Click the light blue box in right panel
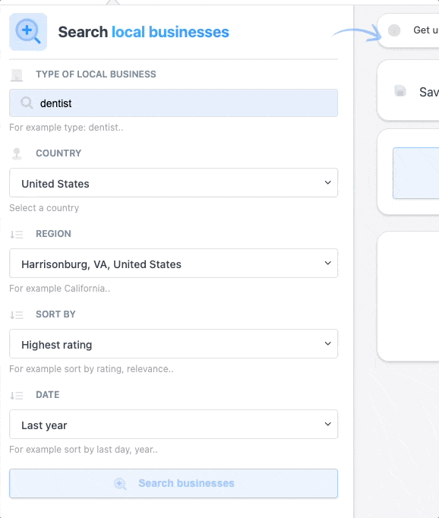The width and height of the screenshot is (439, 518). [x=416, y=173]
